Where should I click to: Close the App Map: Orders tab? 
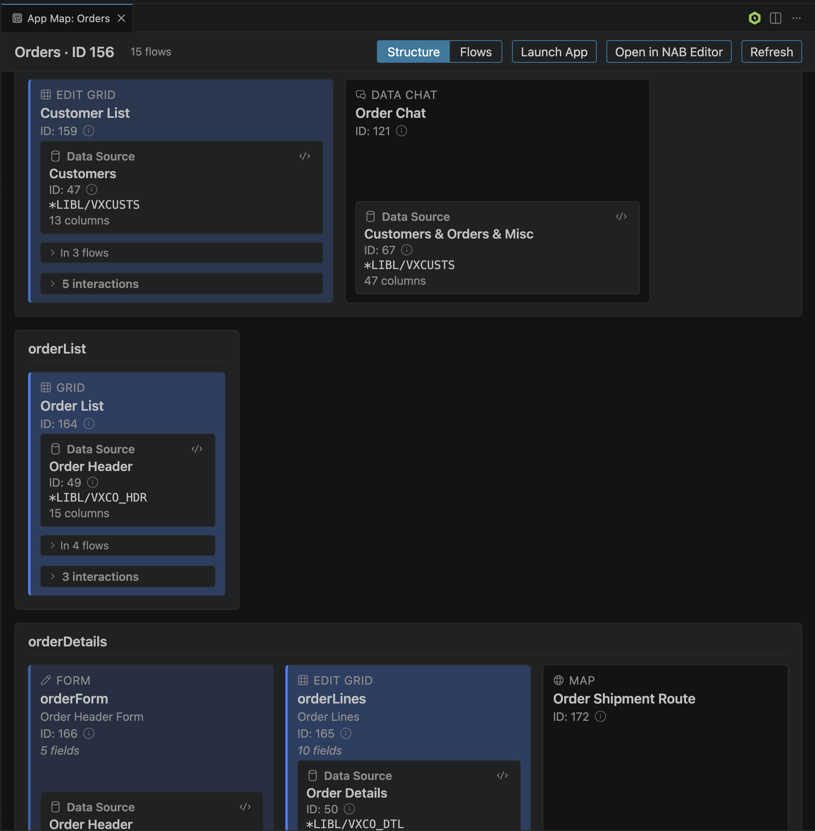click(121, 18)
